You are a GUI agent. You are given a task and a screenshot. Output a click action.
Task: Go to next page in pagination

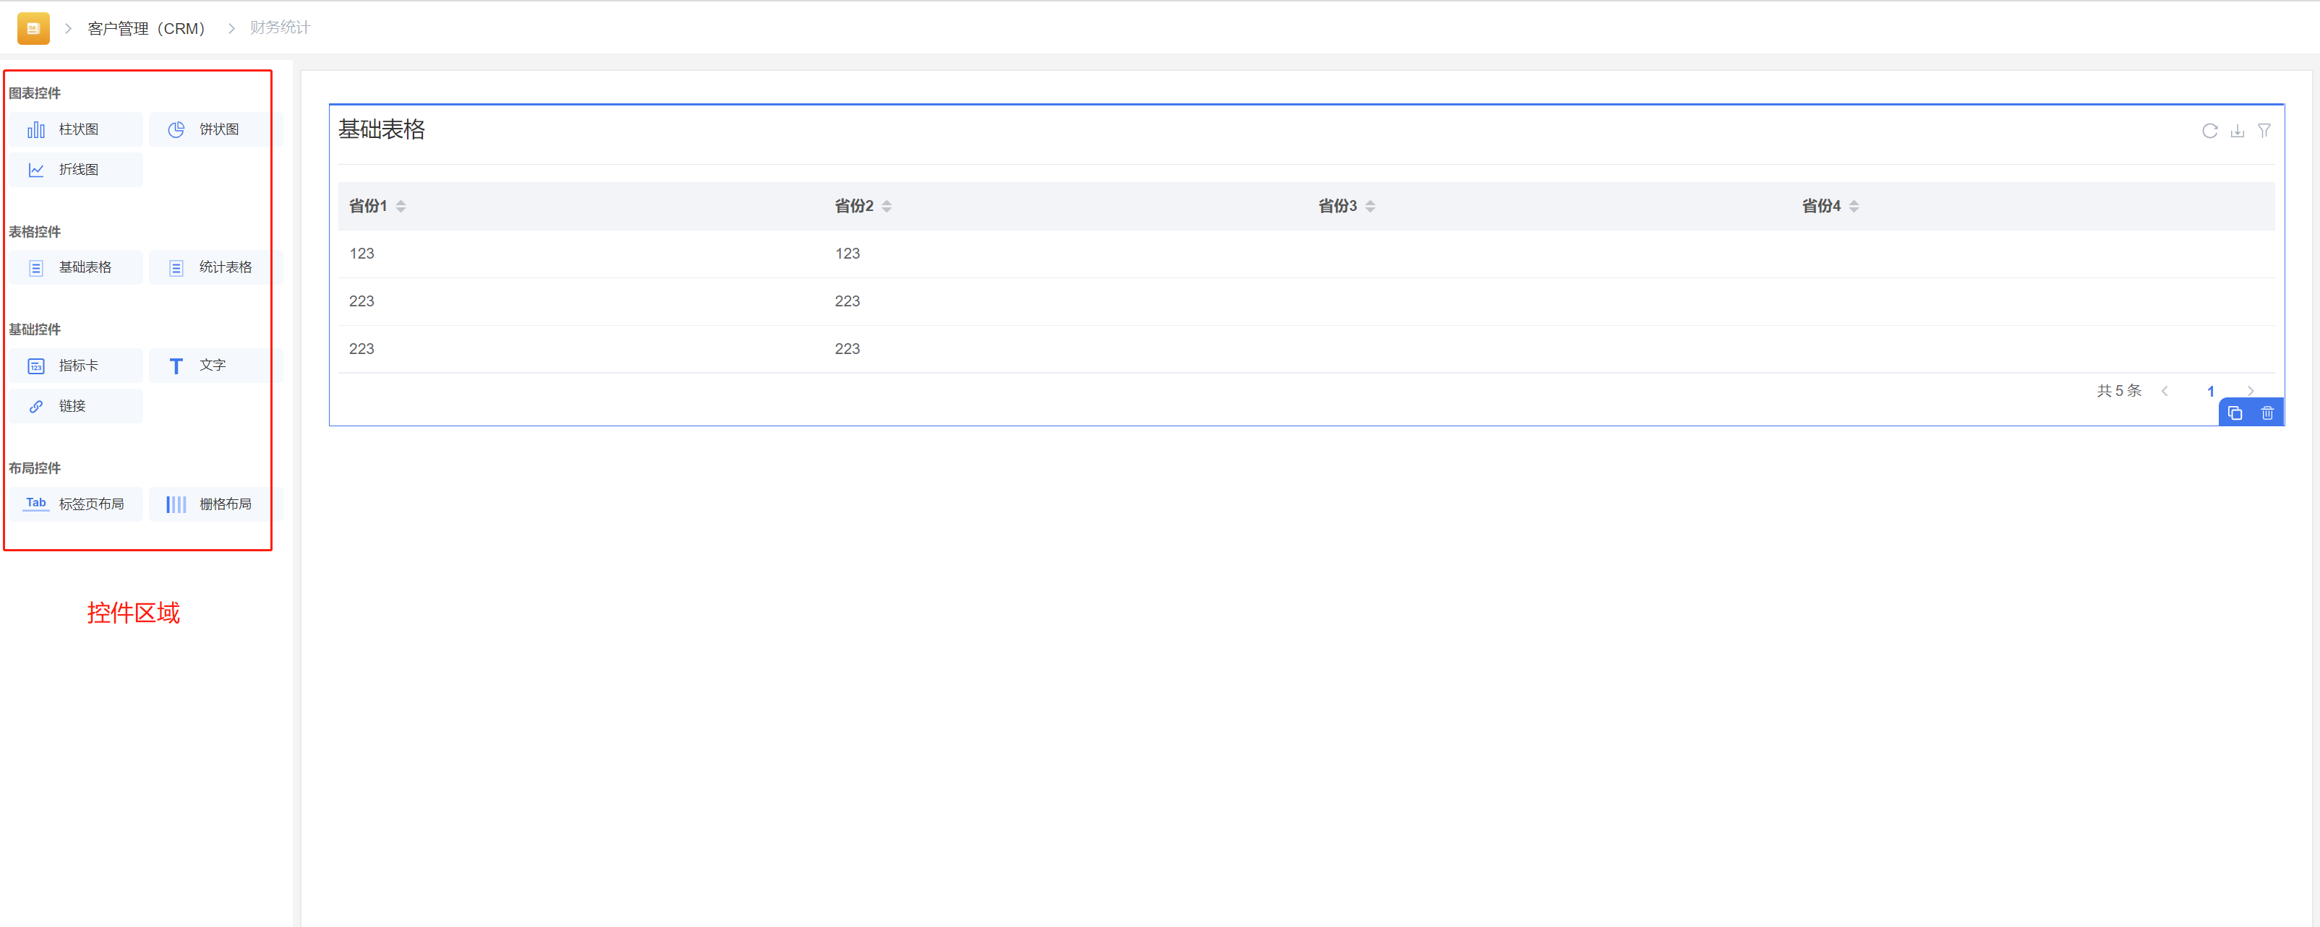click(2251, 391)
